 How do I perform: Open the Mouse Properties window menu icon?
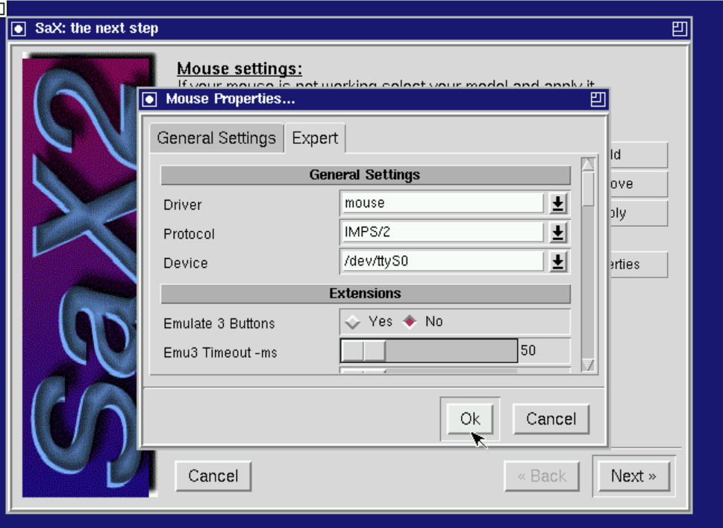[x=149, y=99]
